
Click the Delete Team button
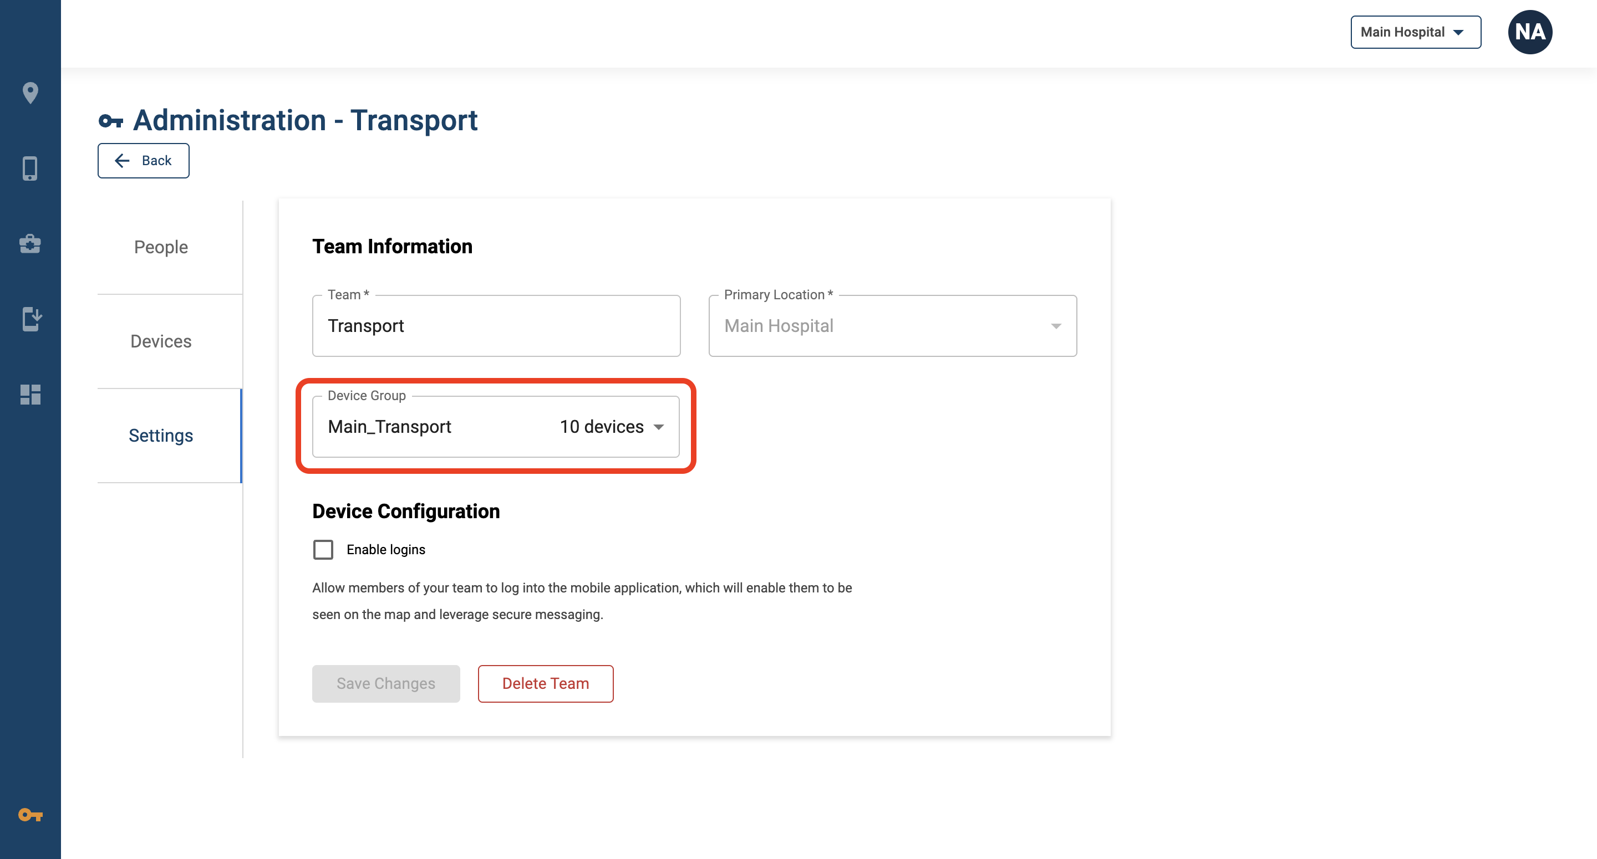pos(546,684)
